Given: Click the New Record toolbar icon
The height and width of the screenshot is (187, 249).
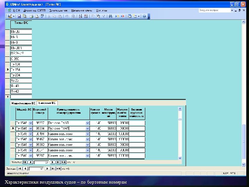Looking at the screenshot, I should coord(117,16).
